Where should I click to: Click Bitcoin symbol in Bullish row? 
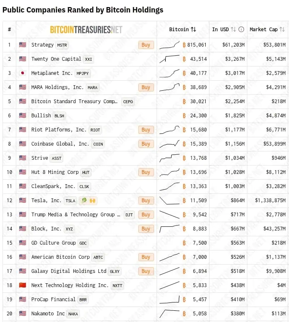[x=184, y=116]
